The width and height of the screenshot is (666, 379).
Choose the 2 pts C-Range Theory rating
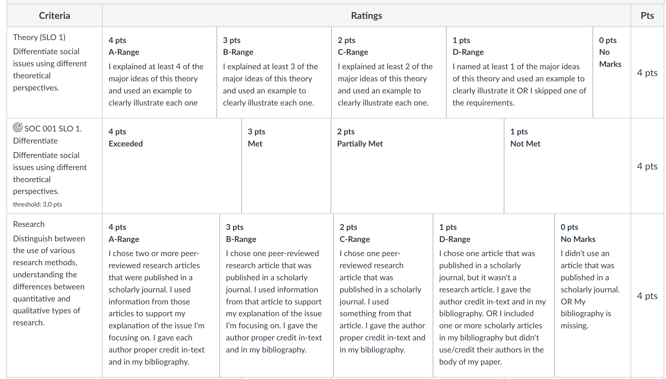point(389,72)
